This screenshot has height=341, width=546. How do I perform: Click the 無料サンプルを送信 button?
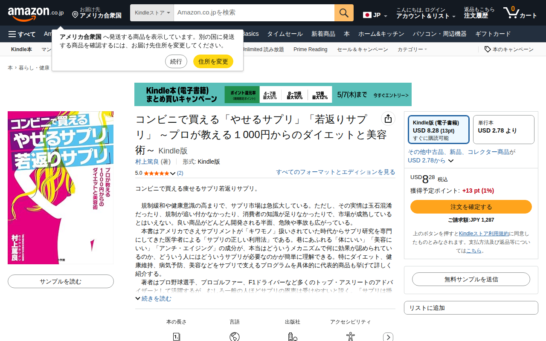click(x=471, y=279)
